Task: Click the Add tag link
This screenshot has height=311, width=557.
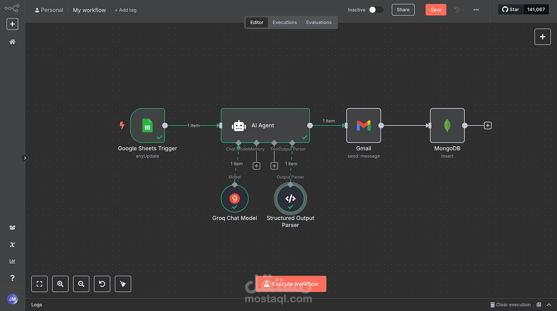Action: click(125, 10)
